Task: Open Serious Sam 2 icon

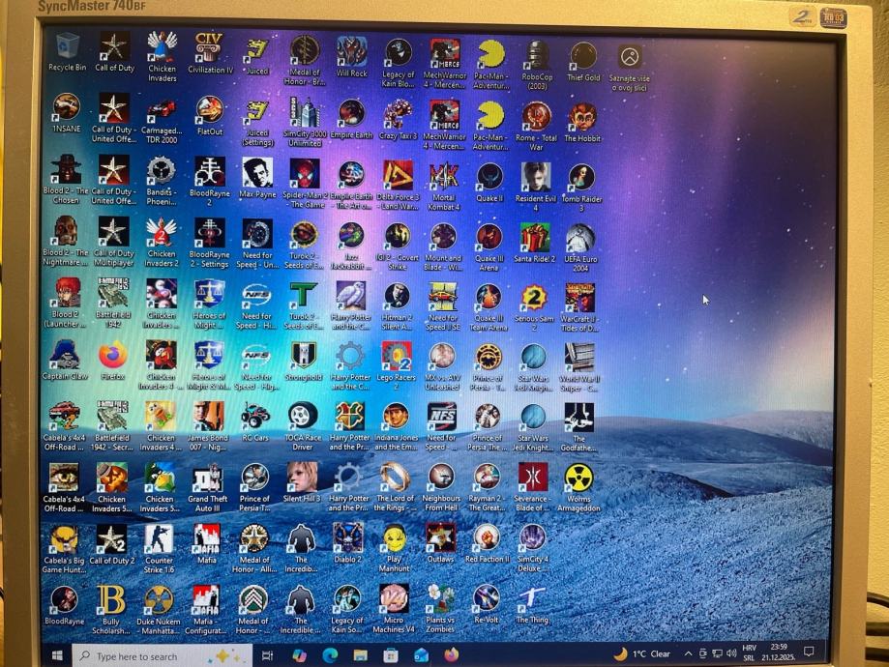Action: (534, 307)
